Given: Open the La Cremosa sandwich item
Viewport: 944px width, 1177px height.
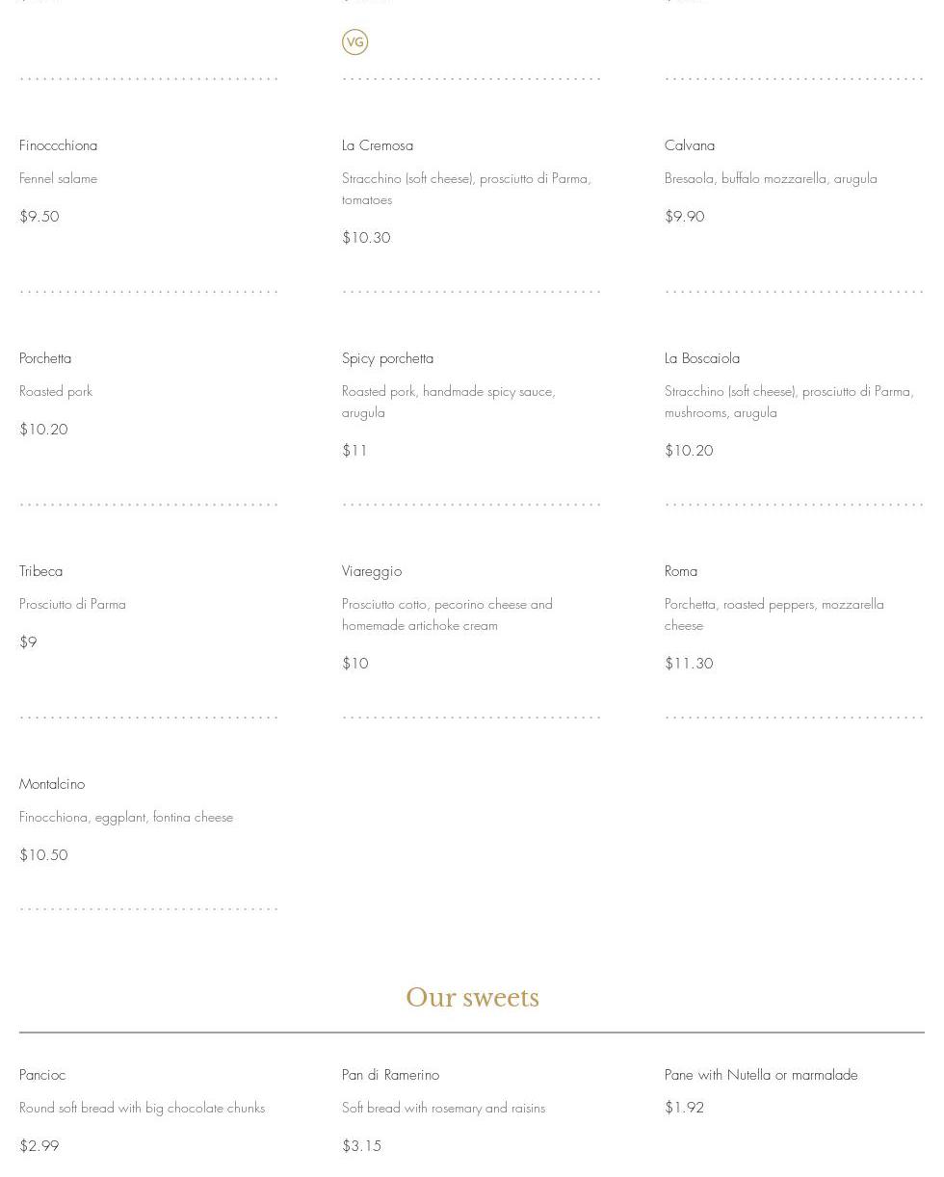Looking at the screenshot, I should [x=377, y=145].
